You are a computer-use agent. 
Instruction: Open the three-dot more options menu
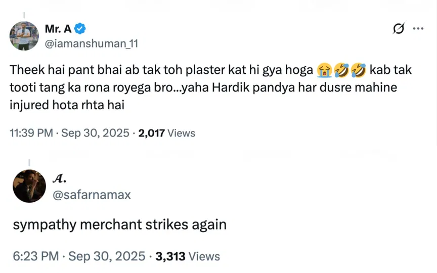click(x=418, y=29)
